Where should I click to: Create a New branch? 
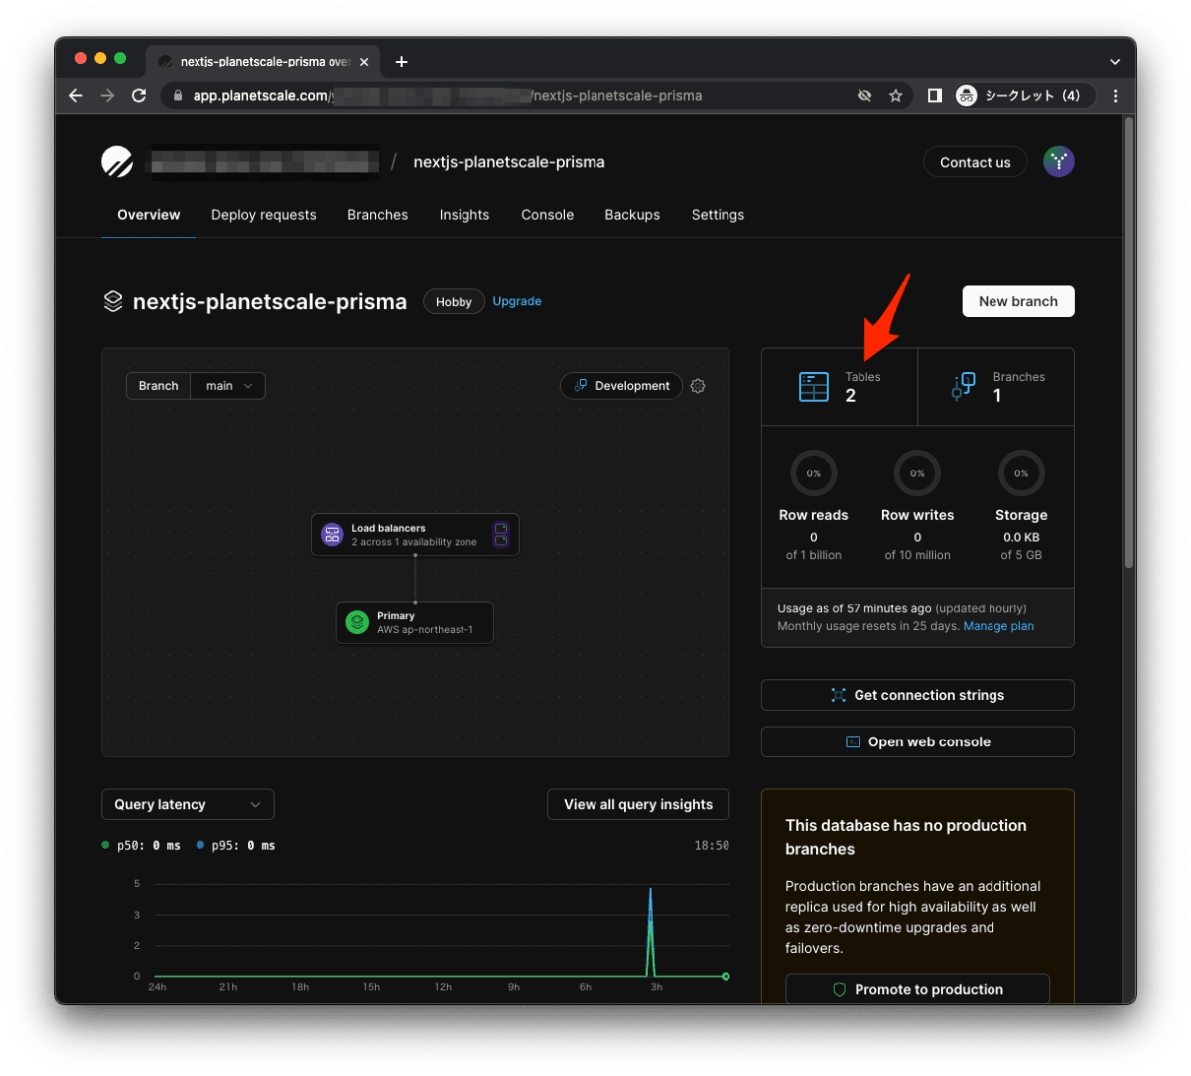click(1018, 301)
